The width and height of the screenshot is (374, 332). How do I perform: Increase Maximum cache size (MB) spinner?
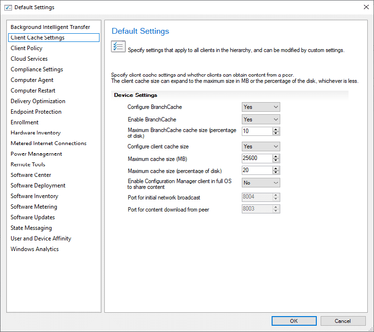(276, 156)
